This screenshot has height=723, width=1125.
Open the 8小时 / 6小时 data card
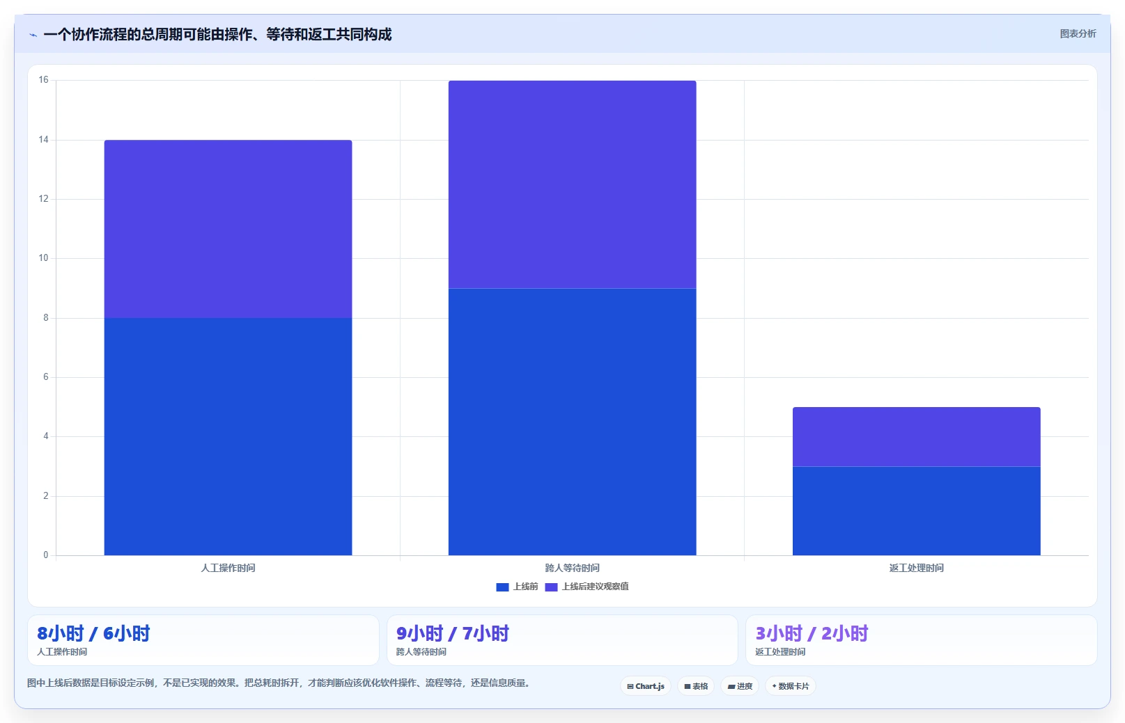coord(203,640)
